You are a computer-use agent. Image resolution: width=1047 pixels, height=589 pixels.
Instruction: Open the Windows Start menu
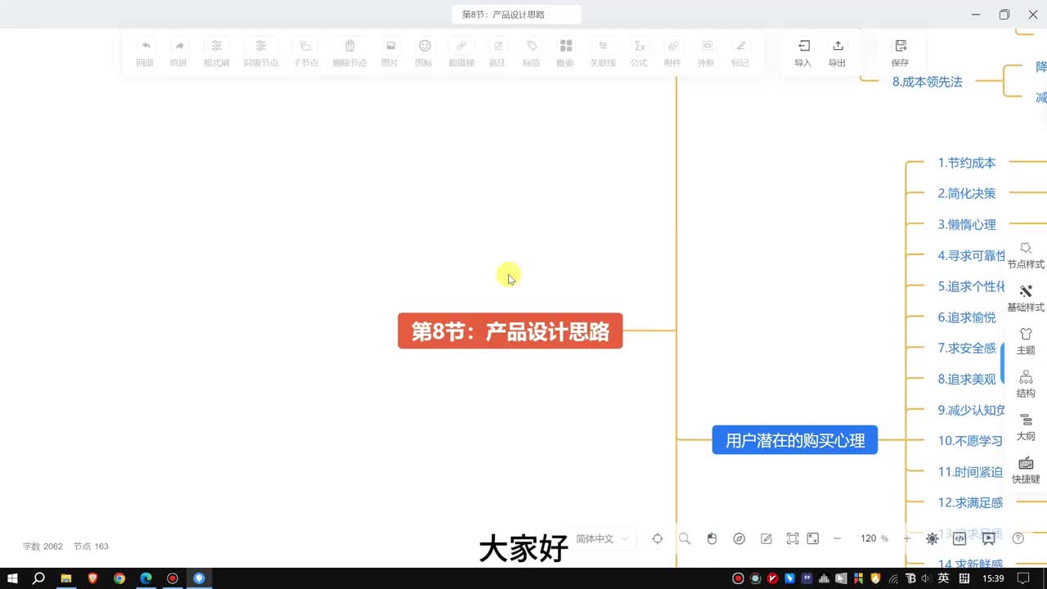12,578
